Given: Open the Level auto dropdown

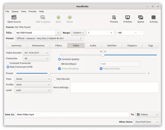Looking at the screenshot, I should click(33, 90).
